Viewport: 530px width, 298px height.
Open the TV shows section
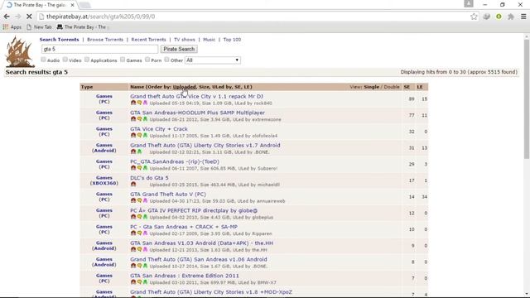pyautogui.click(x=185, y=40)
